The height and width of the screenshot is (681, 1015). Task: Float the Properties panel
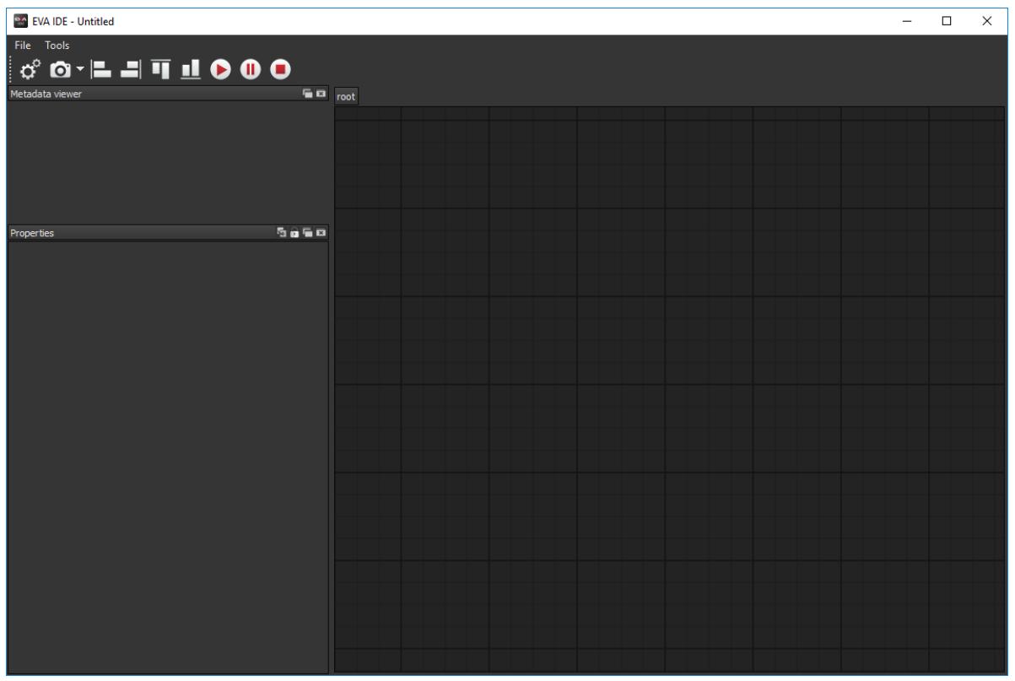click(x=308, y=232)
